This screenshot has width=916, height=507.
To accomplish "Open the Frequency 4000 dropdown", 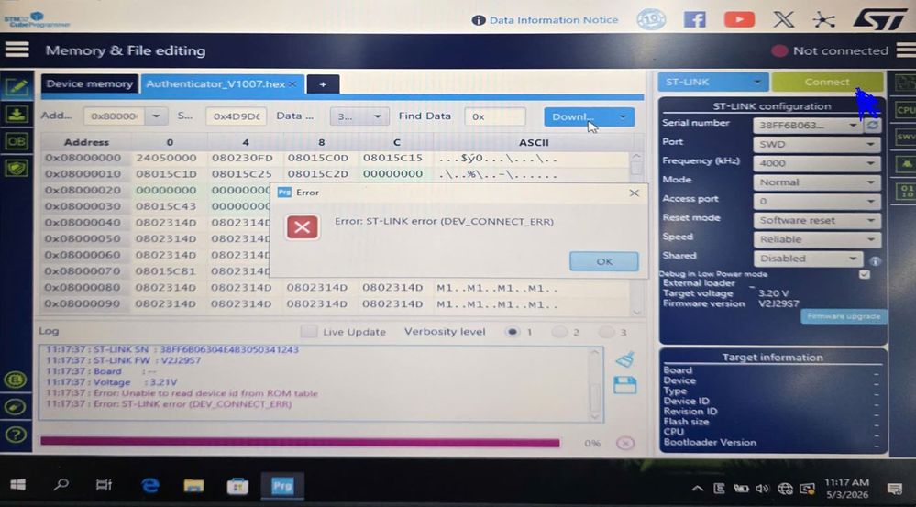I will tap(816, 163).
